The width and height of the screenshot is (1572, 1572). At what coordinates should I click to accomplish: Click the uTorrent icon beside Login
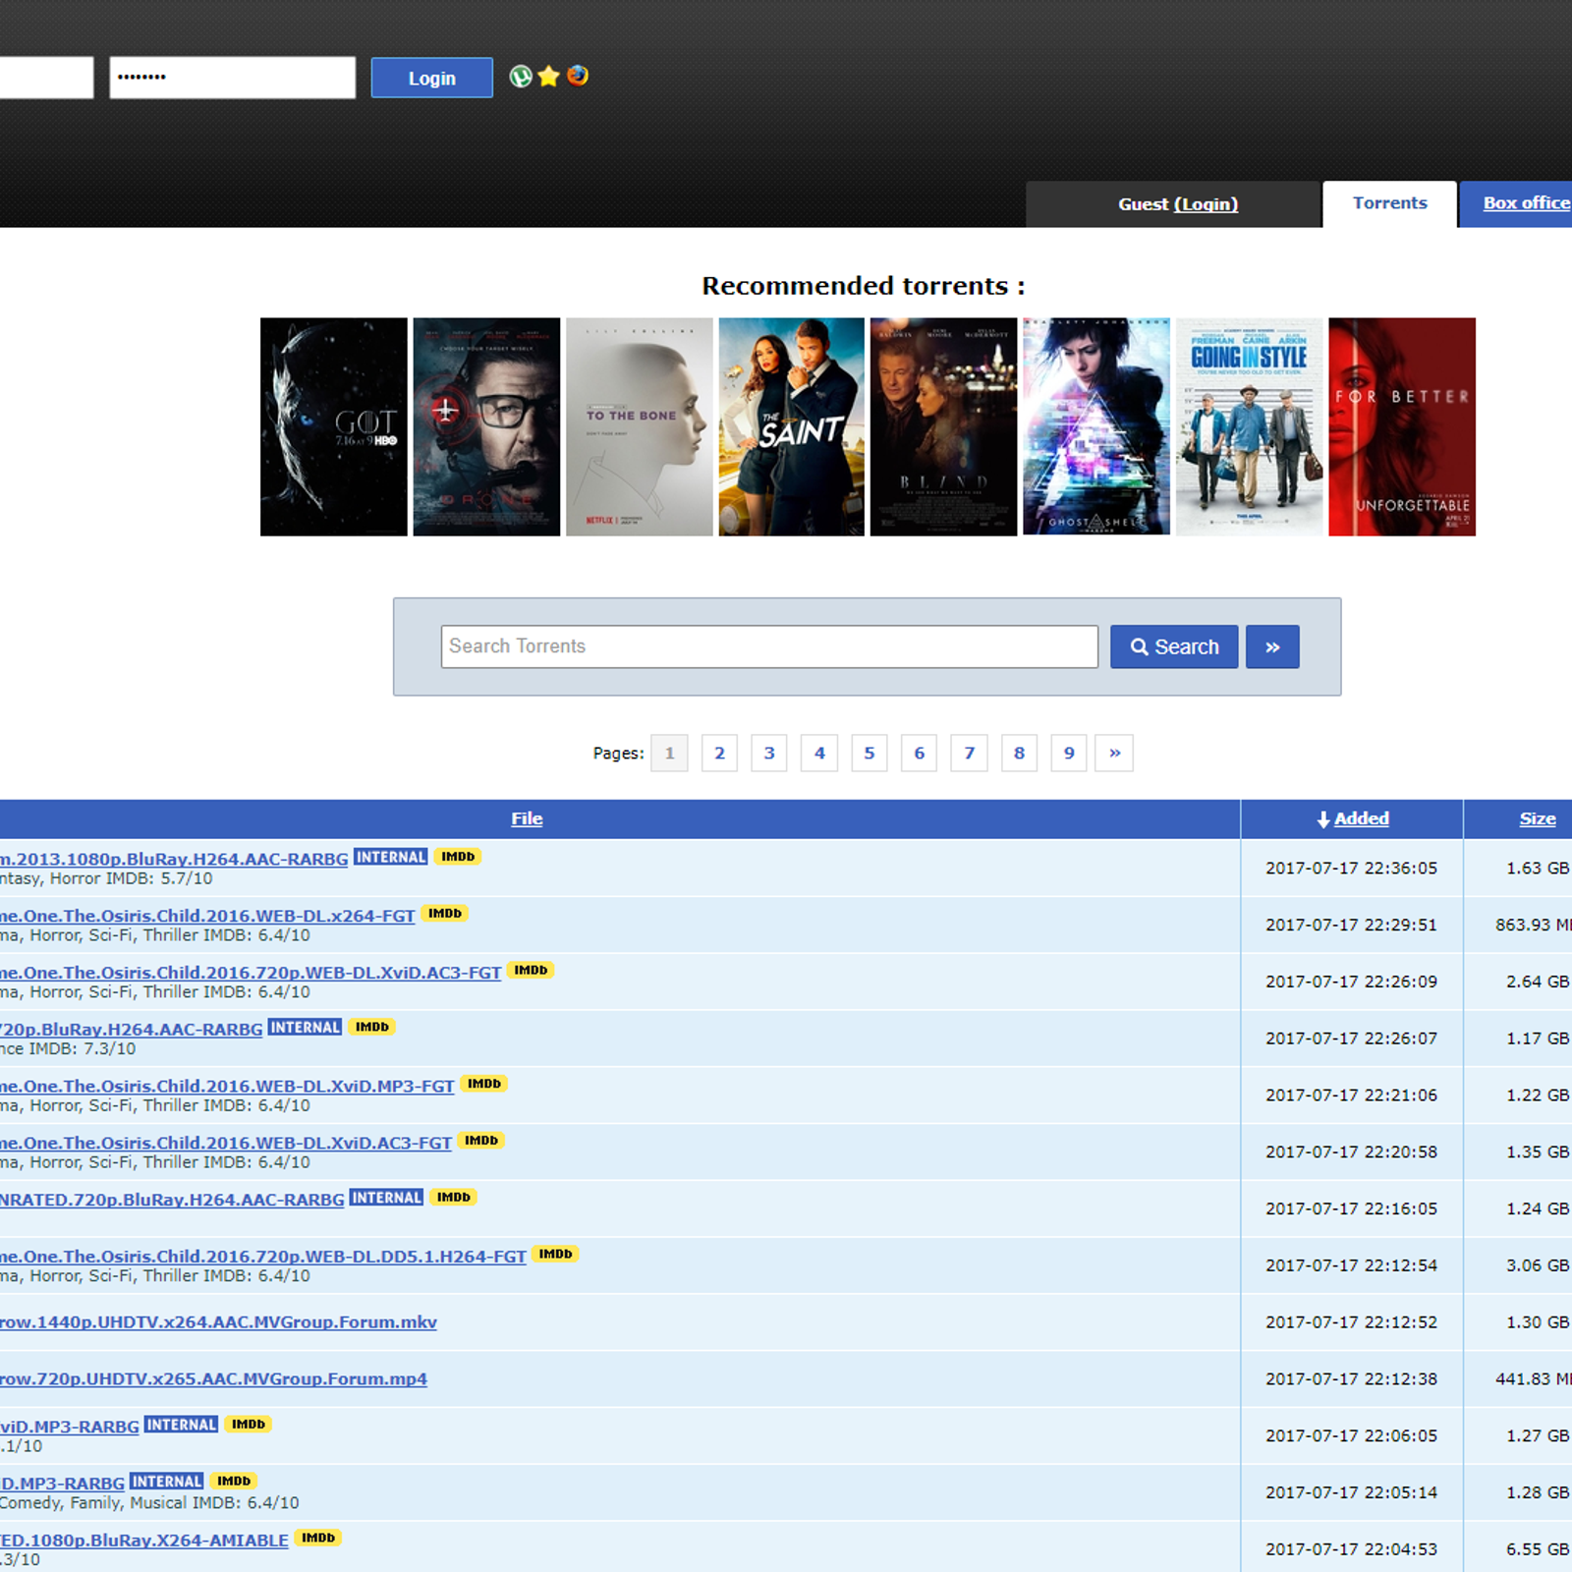click(x=521, y=77)
